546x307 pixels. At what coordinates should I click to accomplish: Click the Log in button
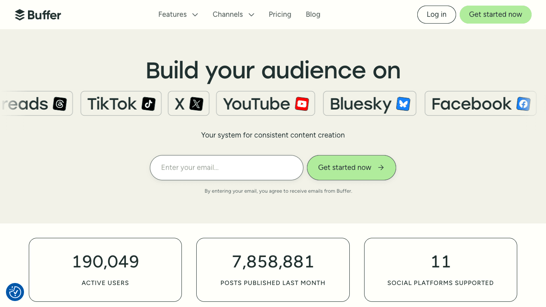coord(436,14)
